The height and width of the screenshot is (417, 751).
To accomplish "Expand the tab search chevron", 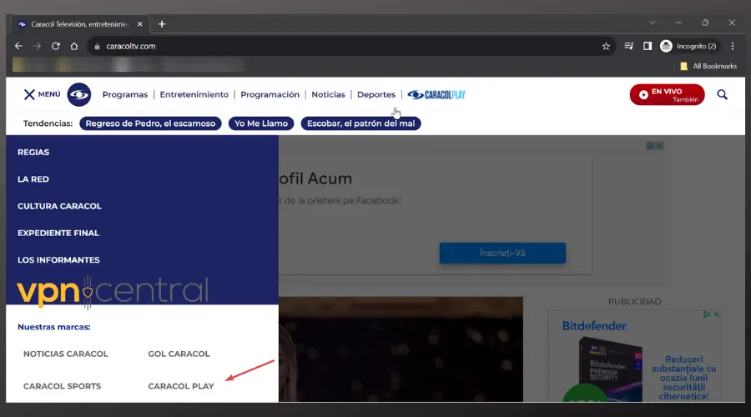I will pyautogui.click(x=653, y=23).
